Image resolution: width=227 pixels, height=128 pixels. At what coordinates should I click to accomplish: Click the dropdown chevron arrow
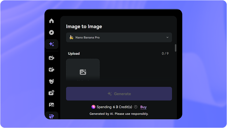coord(167,38)
